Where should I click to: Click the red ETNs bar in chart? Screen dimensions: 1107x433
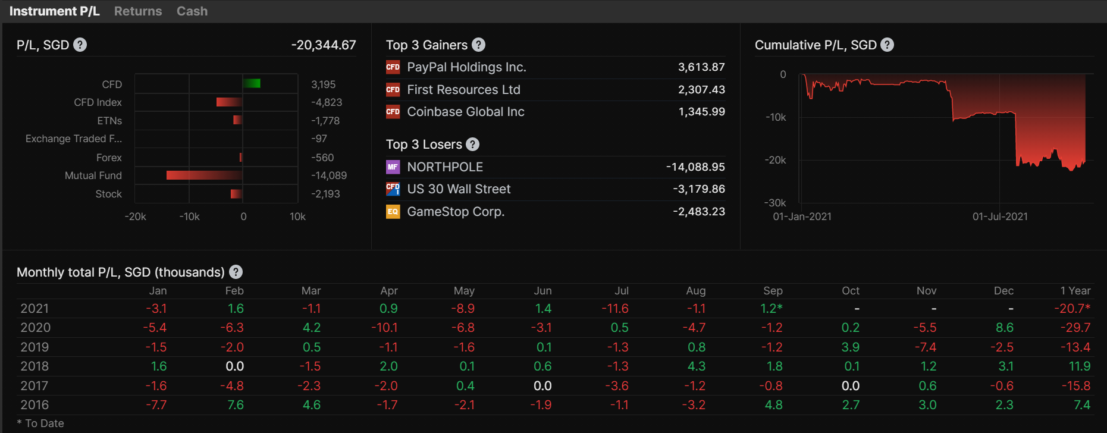click(237, 120)
